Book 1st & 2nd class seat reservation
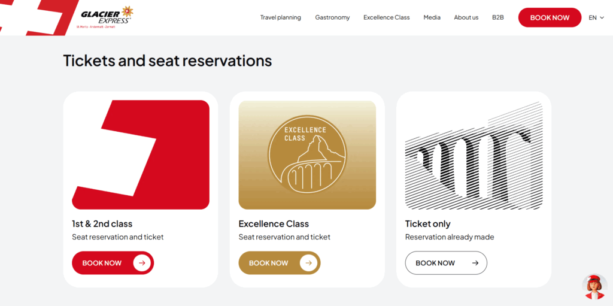 point(113,263)
